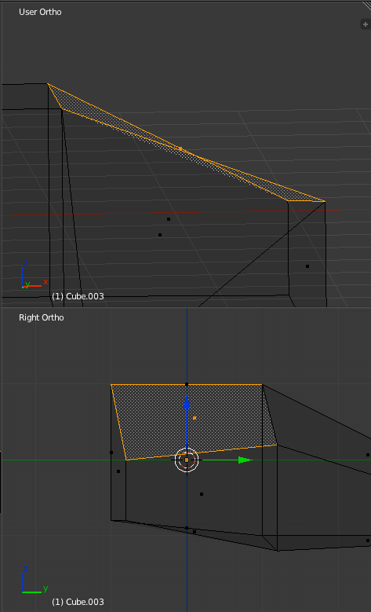Select the orange face dot in User Ortho view
This screenshot has height=612, width=371.
point(180,148)
